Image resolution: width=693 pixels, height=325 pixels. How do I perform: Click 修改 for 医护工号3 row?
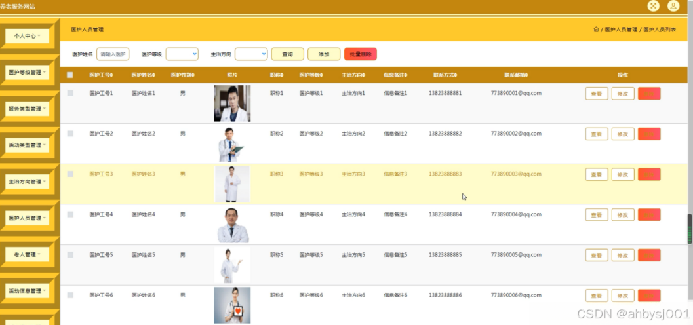(623, 174)
